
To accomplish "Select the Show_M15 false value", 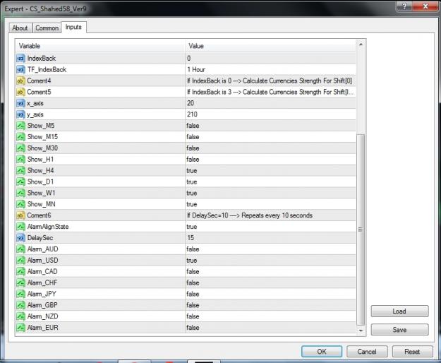I will point(193,137).
